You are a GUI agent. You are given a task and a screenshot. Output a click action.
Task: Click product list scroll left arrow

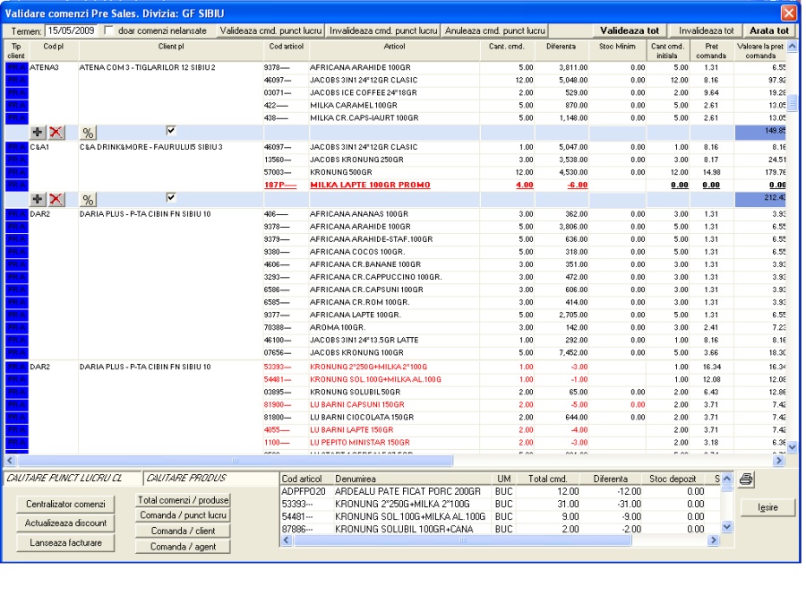click(287, 540)
